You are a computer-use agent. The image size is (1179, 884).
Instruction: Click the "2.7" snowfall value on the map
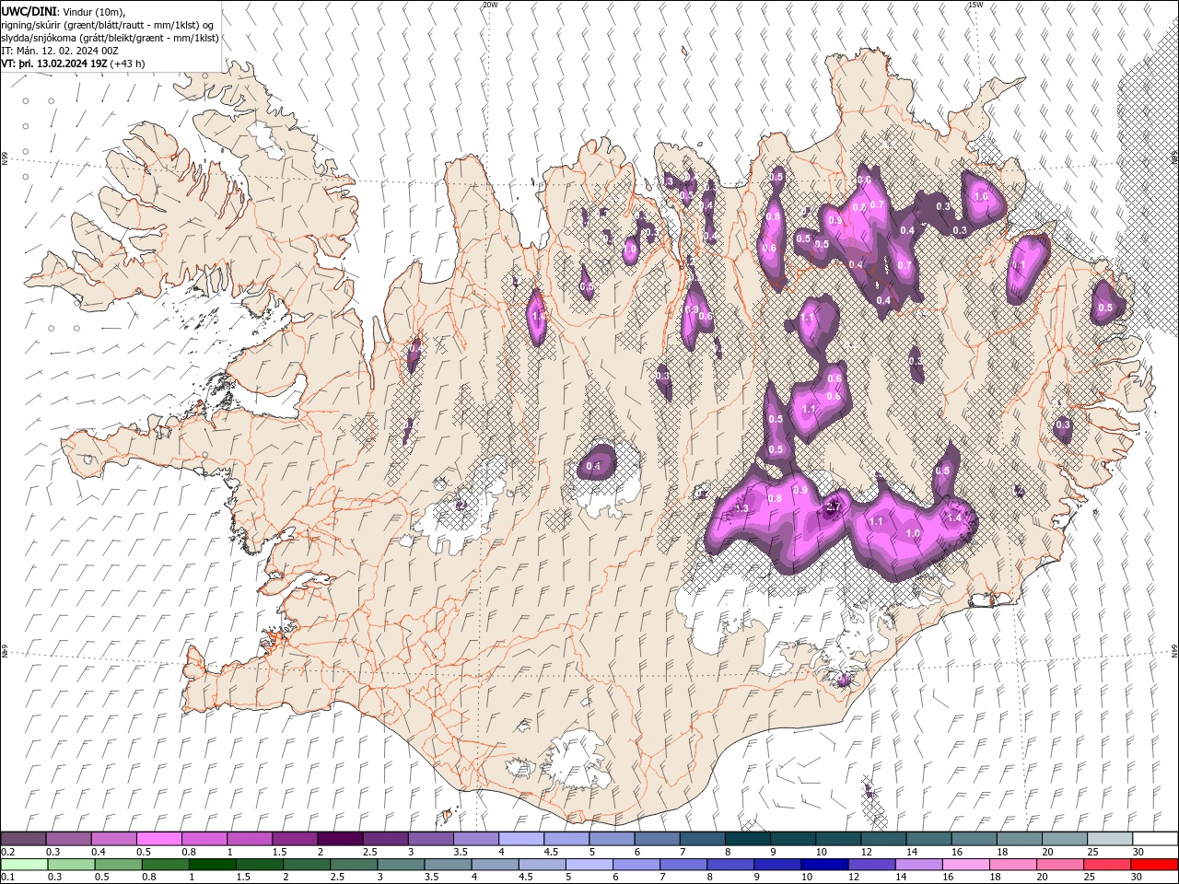pos(835,507)
